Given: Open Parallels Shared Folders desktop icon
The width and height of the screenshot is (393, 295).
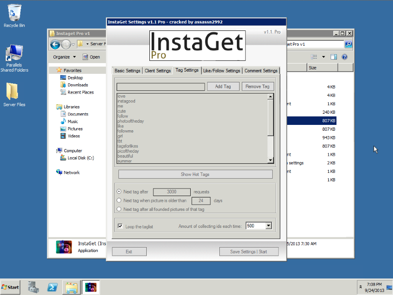Looking at the screenshot, I should coord(14,59).
